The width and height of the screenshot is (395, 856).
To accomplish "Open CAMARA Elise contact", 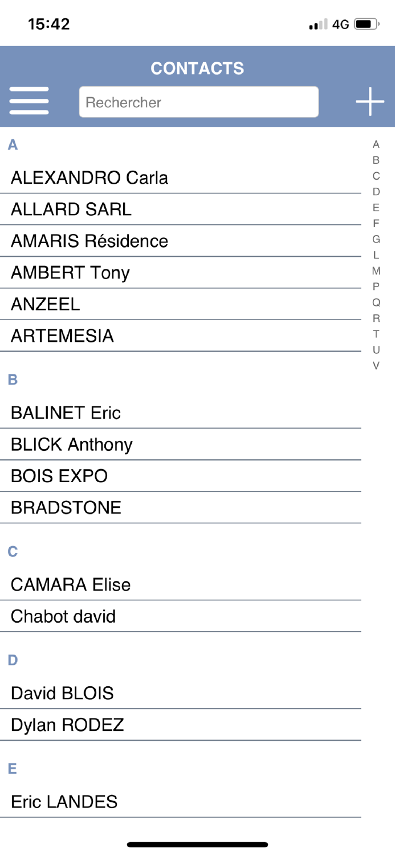I will point(71,585).
